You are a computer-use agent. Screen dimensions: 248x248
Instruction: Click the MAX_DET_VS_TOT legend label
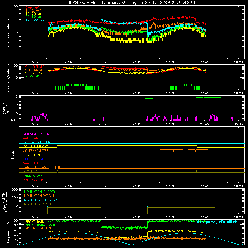coord(38,228)
